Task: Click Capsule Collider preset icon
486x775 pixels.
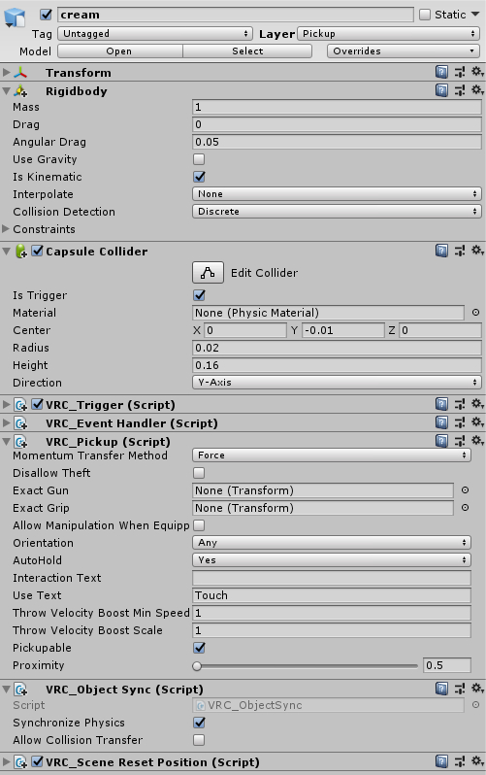Action: tap(460, 252)
